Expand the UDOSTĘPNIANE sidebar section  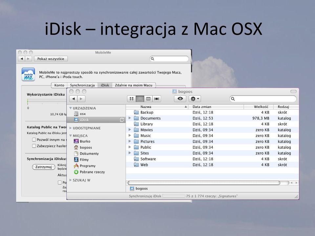pyautogui.click(x=71, y=128)
